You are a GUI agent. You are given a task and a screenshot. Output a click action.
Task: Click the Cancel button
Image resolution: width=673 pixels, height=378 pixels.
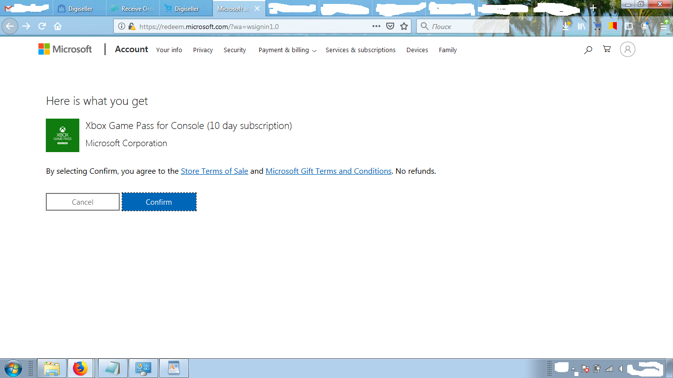(x=83, y=202)
